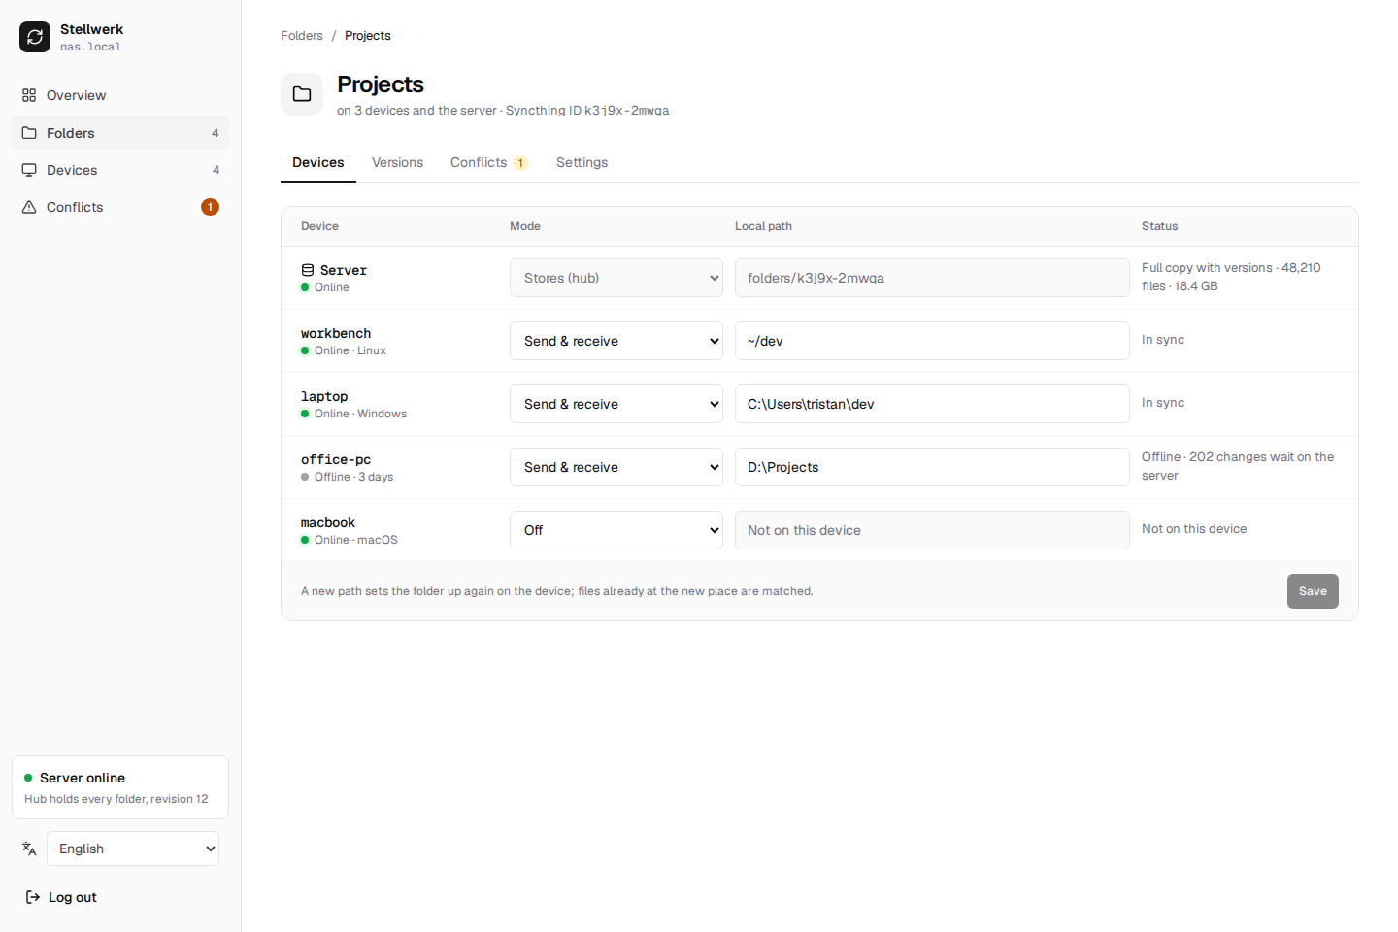The image size is (1398, 932).
Task: Click the 'macbook' device name
Action: coord(328,522)
